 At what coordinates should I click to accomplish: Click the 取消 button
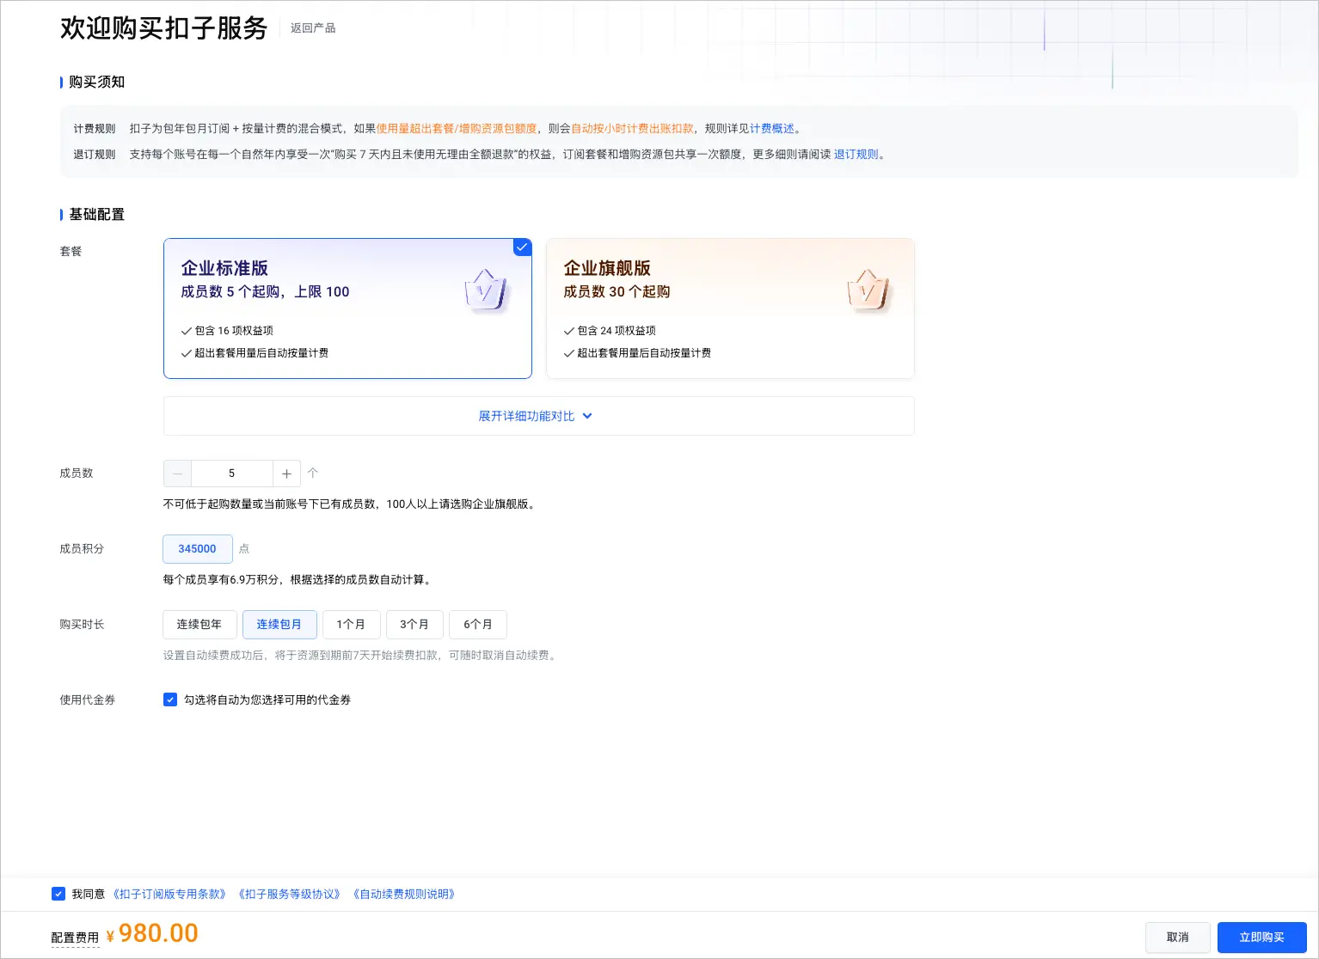[x=1178, y=938]
